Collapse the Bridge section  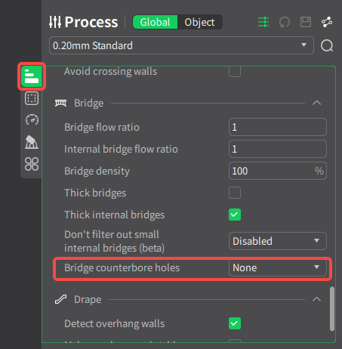click(316, 103)
